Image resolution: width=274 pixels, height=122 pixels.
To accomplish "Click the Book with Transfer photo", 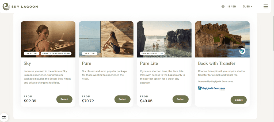I will 222,40.
